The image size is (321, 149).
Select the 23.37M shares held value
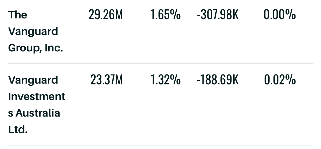click(x=106, y=80)
